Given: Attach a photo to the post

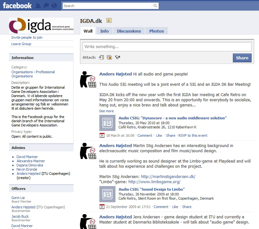Looking at the screenshot, I should (109, 57).
